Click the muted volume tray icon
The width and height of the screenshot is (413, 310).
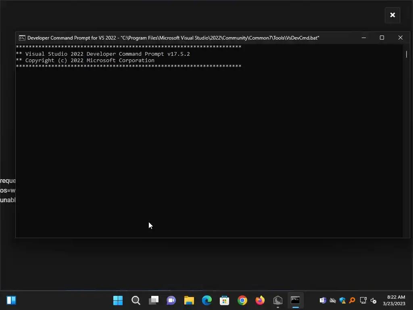[x=373, y=300]
